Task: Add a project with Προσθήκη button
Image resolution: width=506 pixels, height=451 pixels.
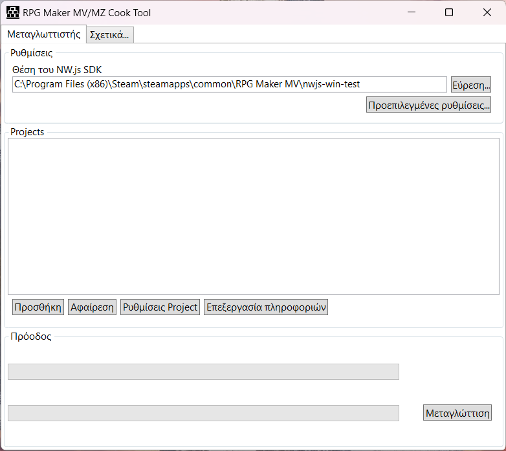Action: (38, 307)
